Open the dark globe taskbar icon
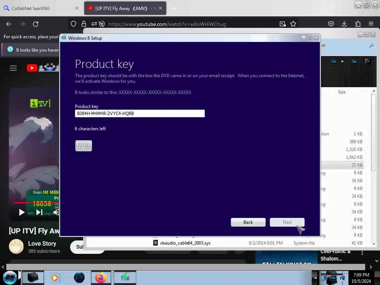380x285 pixels. pos(79,278)
